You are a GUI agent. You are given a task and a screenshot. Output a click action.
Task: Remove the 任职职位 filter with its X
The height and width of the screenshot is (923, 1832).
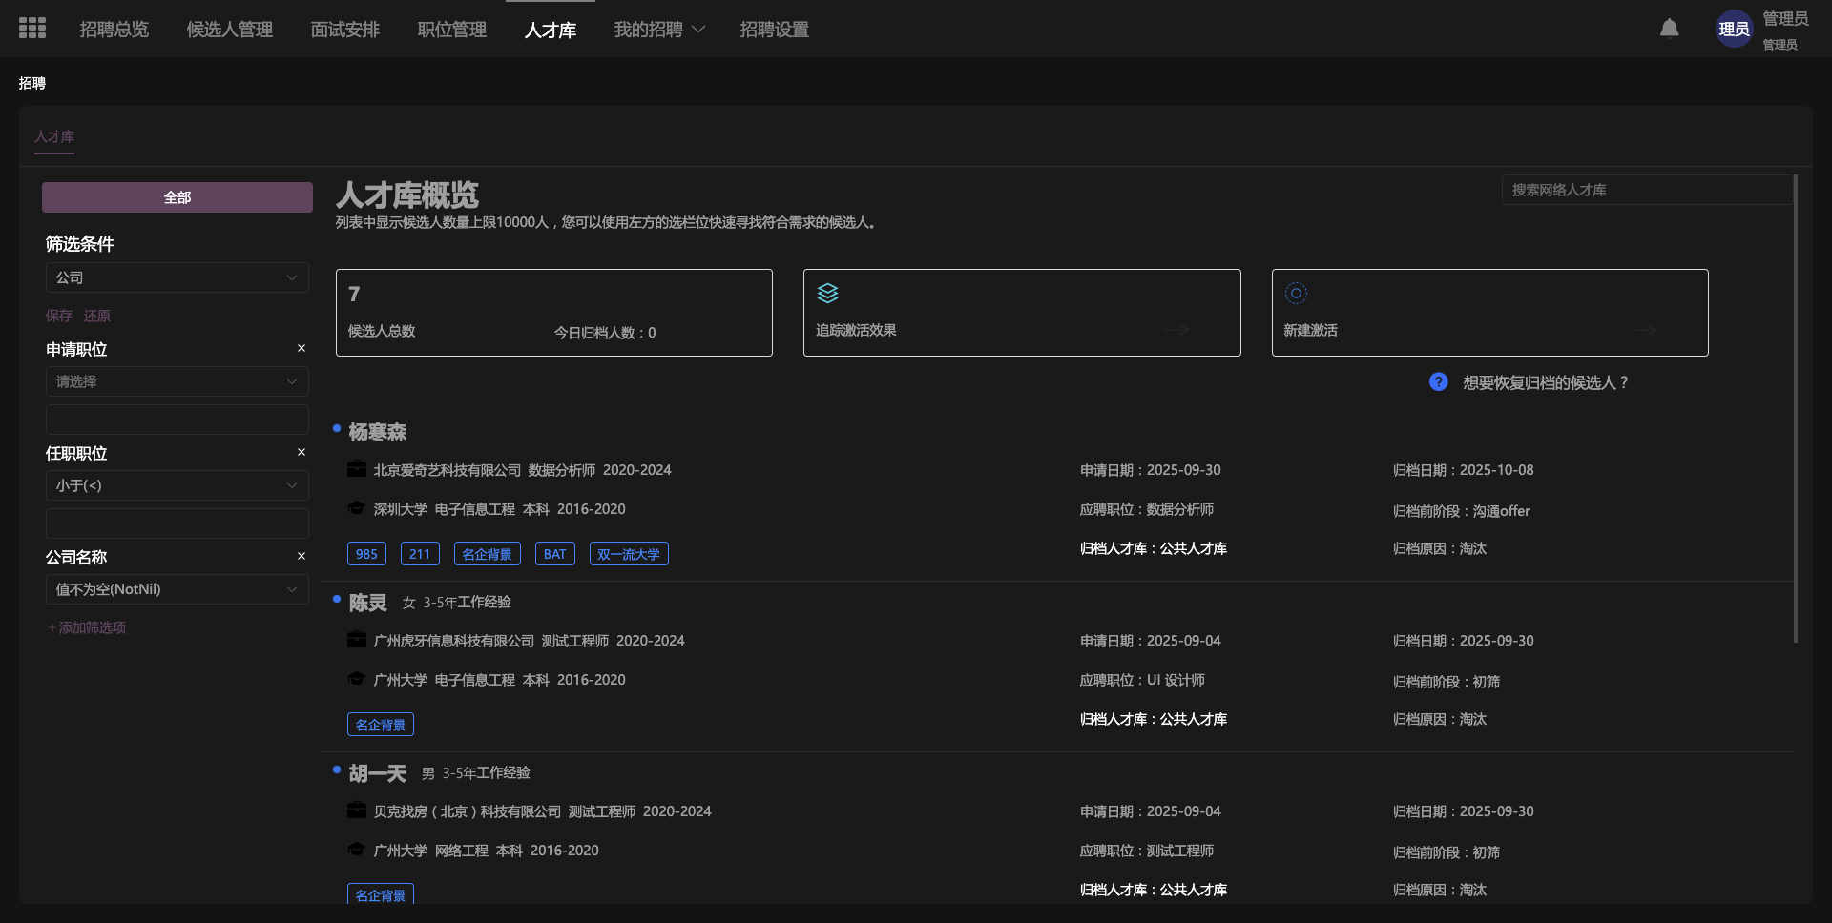pyautogui.click(x=302, y=453)
